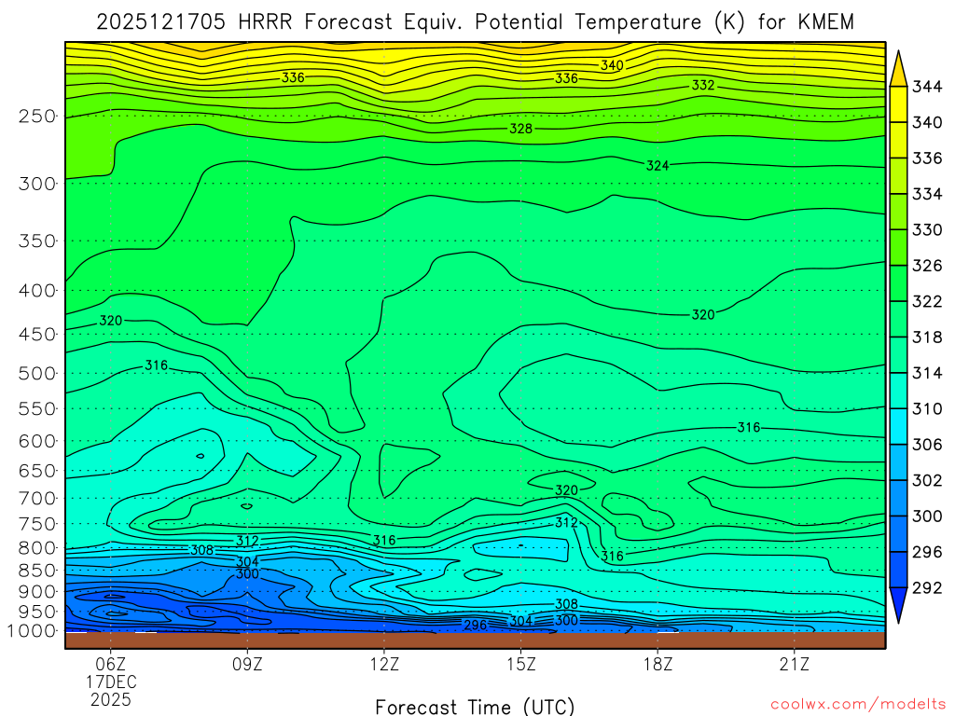
Task: Select the 12Z time axis label
Action: pos(384,664)
